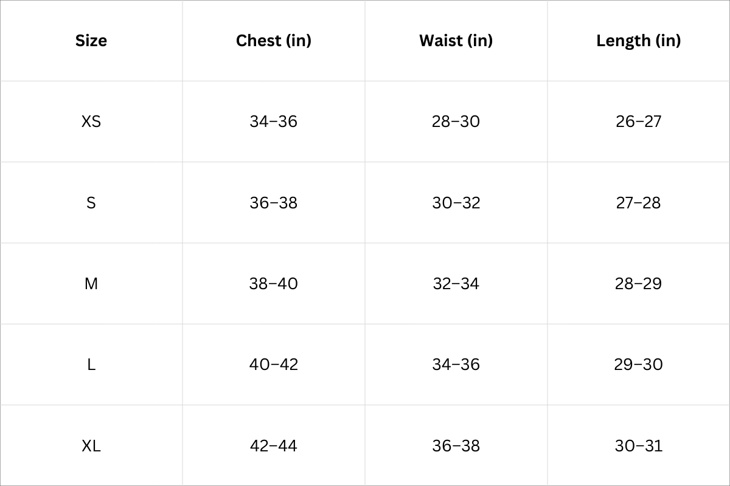Select the L size row label

(x=91, y=364)
